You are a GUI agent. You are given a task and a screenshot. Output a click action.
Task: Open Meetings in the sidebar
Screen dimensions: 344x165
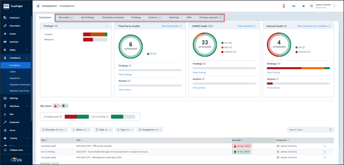tap(14, 98)
